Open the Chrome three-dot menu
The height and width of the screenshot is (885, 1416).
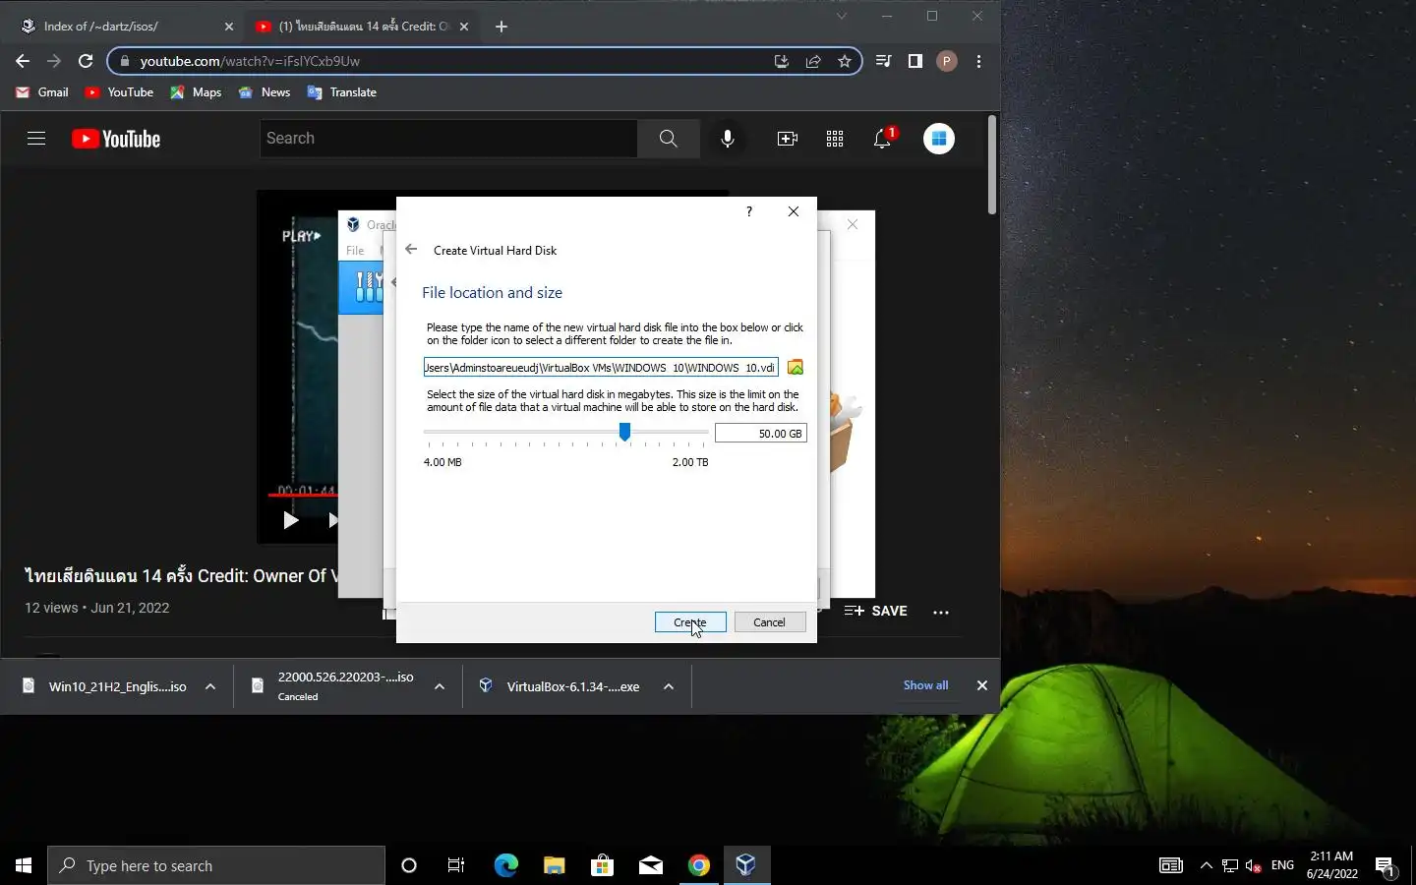(x=978, y=61)
